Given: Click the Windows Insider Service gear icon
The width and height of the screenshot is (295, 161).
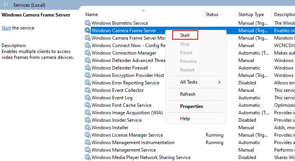Looking at the screenshot, I should click(87, 120).
